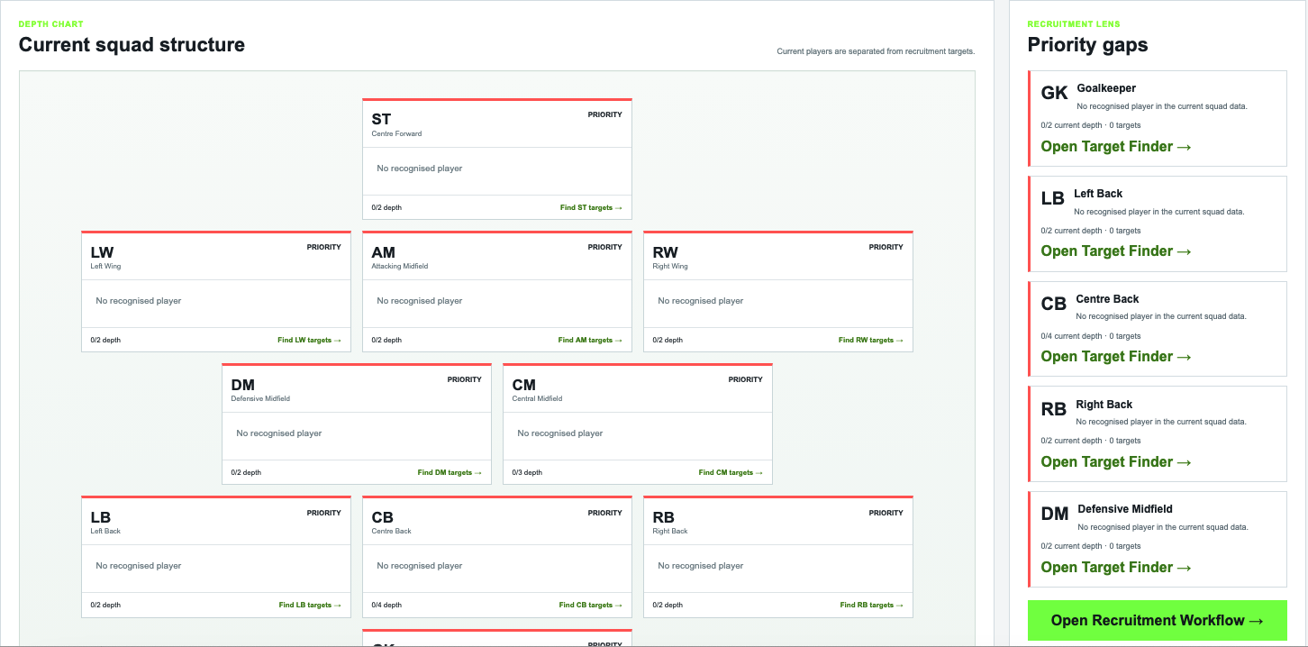This screenshot has width=1308, height=647.
Task: Click 'Left Back' title in Priority gaps
Action: click(1098, 194)
